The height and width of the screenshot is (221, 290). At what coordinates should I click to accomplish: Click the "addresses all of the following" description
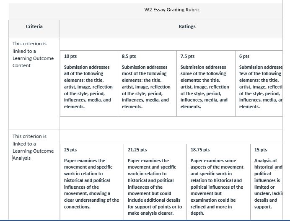tap(88, 87)
